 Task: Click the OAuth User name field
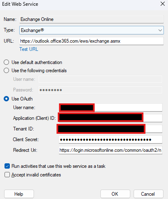[111, 108]
